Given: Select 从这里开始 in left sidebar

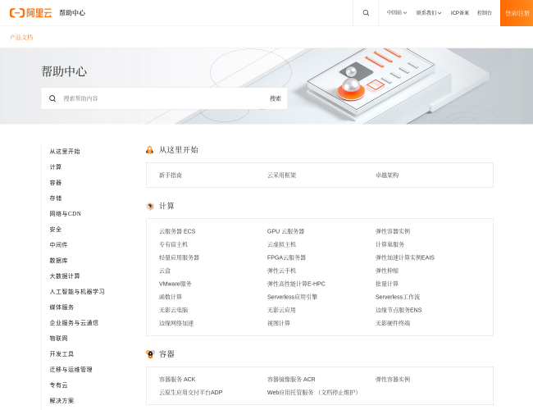Looking at the screenshot, I should pyautogui.click(x=65, y=151).
